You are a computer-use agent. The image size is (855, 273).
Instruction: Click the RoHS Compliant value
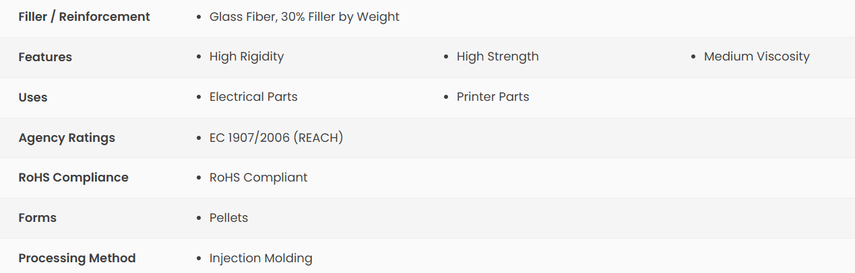coord(258,178)
